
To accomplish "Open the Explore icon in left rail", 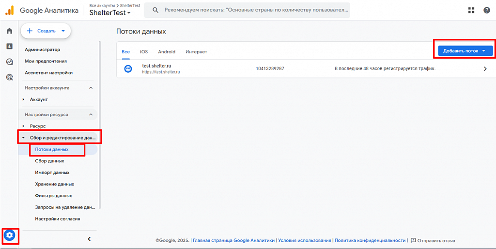I will point(9,62).
